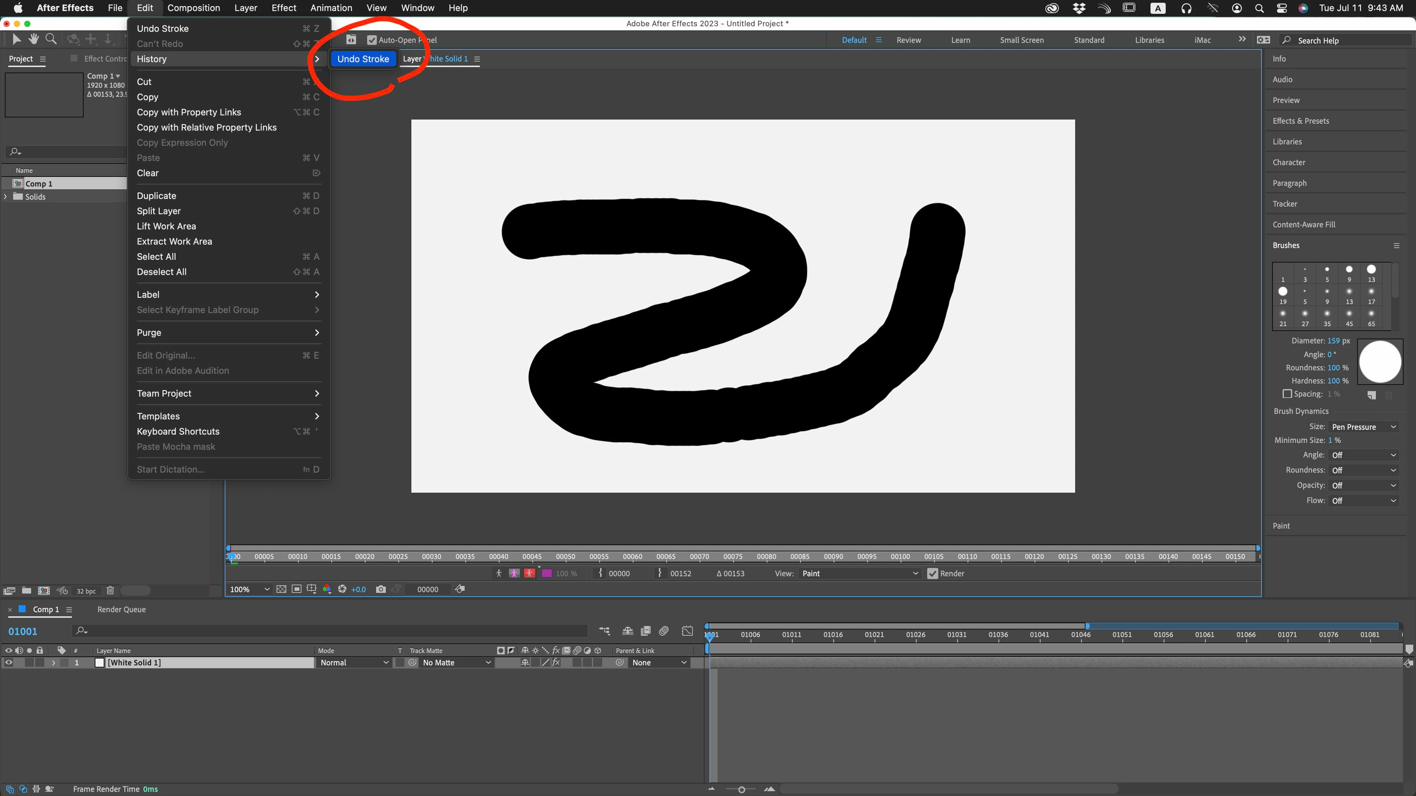Choose Undo Stroke in History submenu
This screenshot has width=1416, height=796.
[x=363, y=59]
